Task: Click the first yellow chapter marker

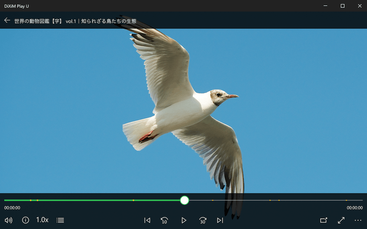Action: pos(30,200)
